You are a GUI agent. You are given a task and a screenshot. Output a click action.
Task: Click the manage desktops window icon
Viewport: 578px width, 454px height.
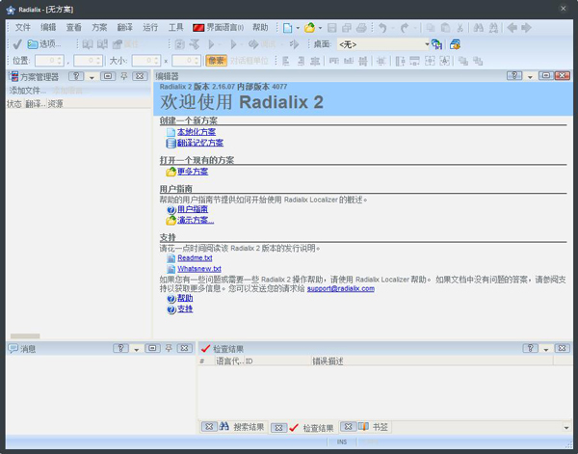click(456, 44)
